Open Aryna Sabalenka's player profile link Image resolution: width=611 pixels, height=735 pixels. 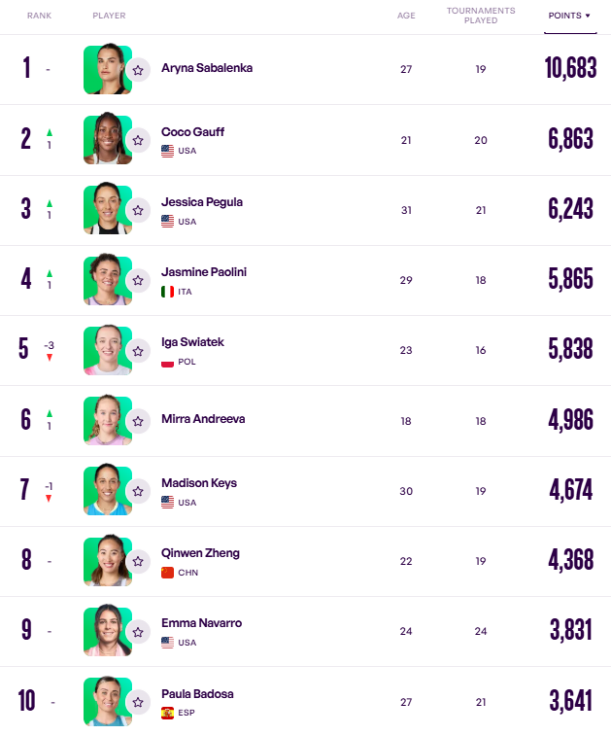click(x=207, y=68)
